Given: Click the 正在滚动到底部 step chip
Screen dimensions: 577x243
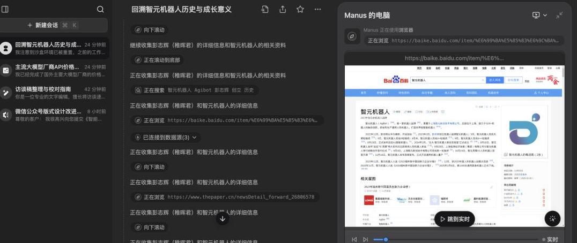Looking at the screenshot, I should pos(158,60).
